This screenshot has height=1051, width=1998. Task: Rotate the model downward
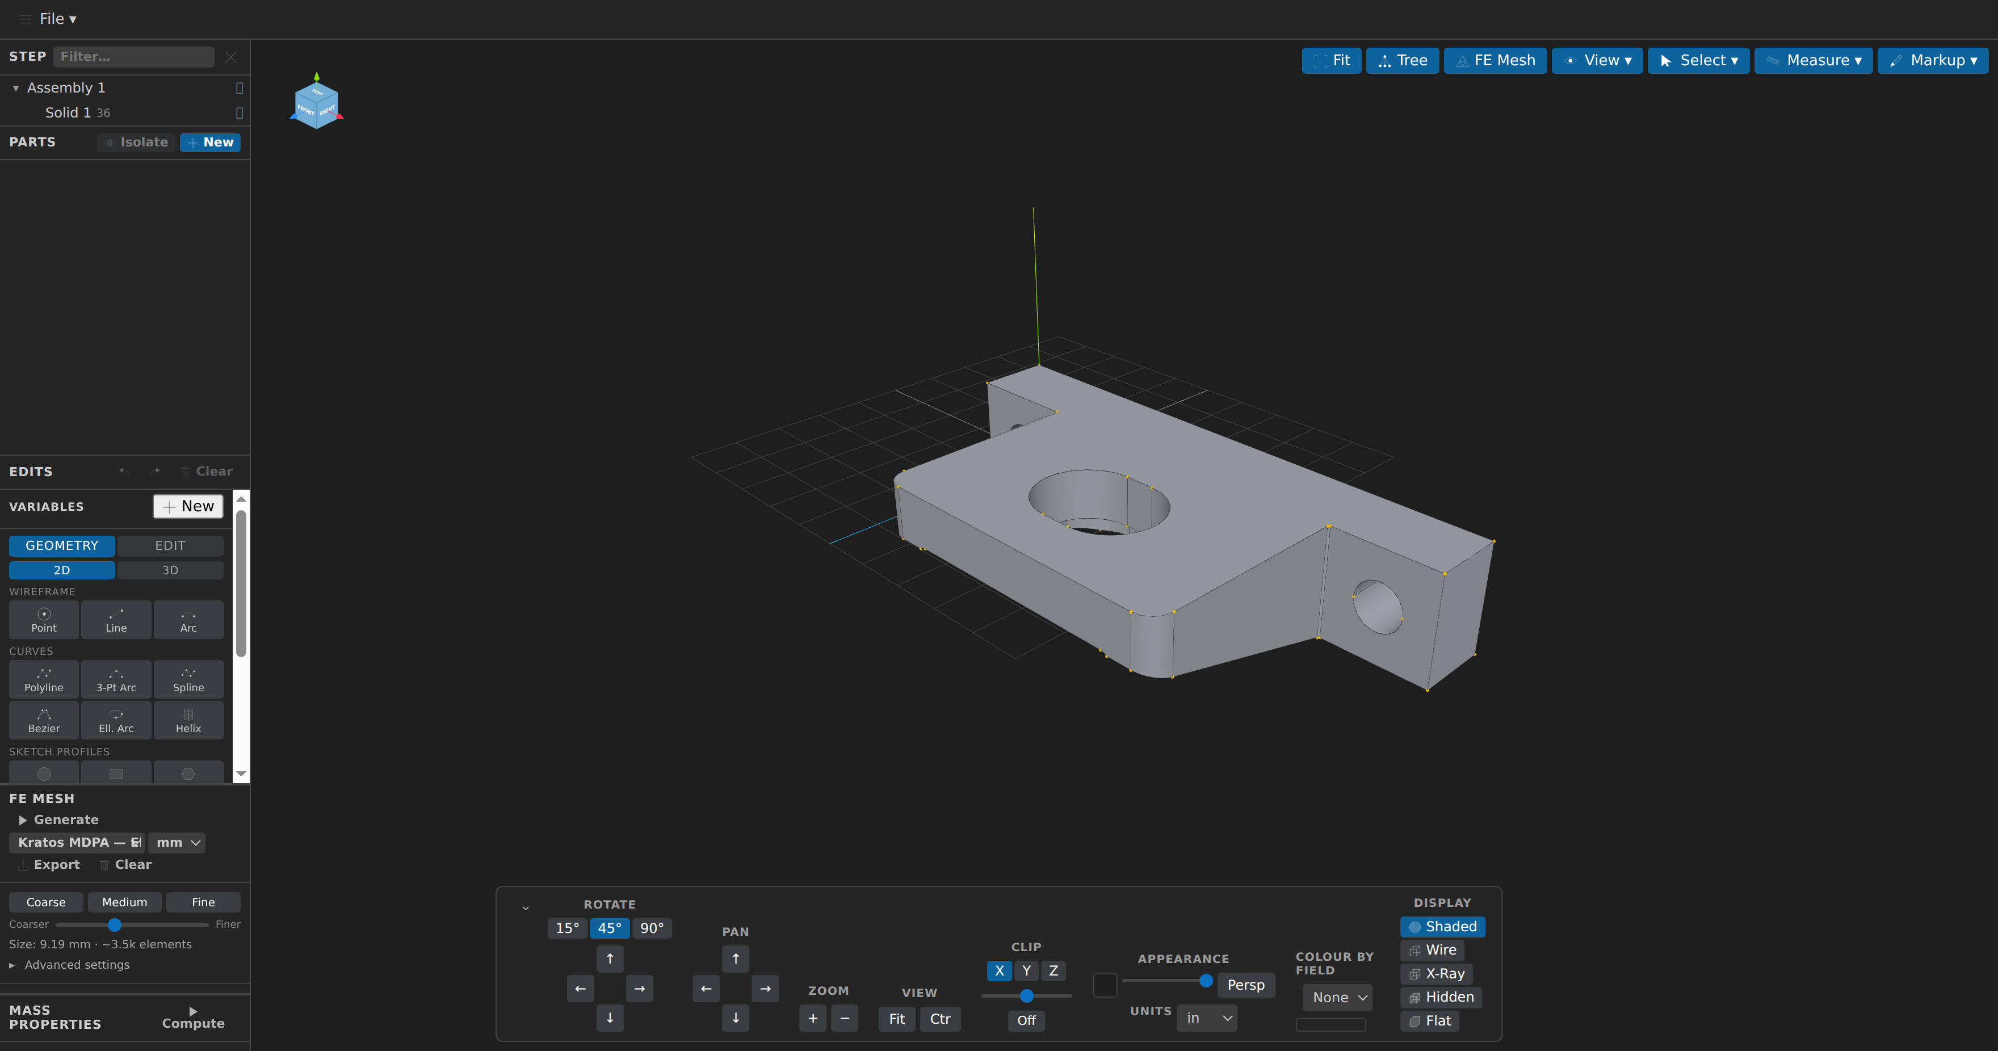[x=610, y=1018]
